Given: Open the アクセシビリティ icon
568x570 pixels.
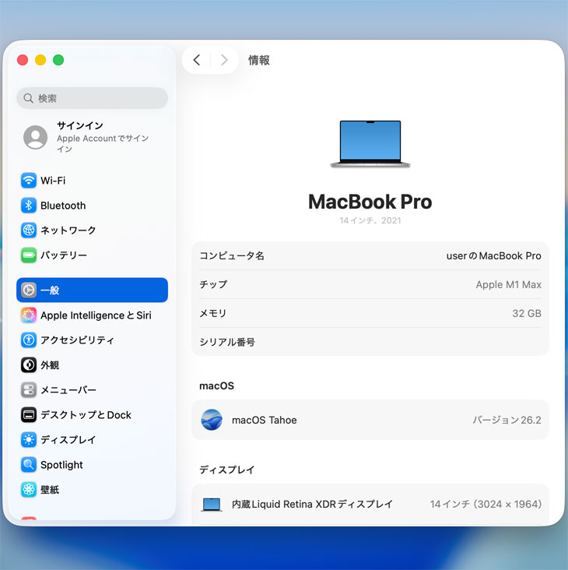Looking at the screenshot, I should tap(29, 340).
